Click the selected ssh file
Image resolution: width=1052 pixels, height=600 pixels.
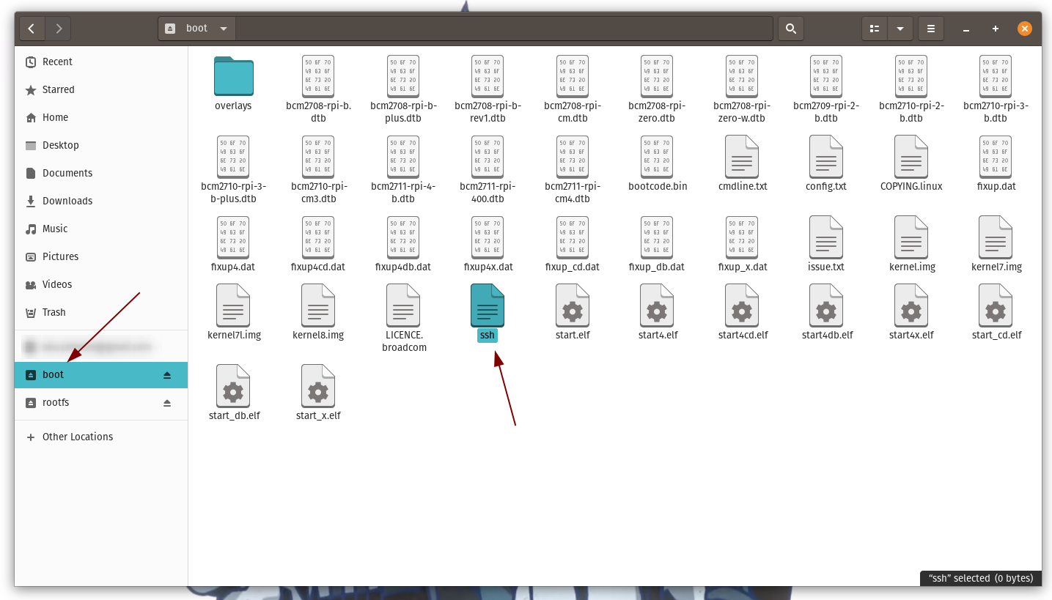click(487, 305)
